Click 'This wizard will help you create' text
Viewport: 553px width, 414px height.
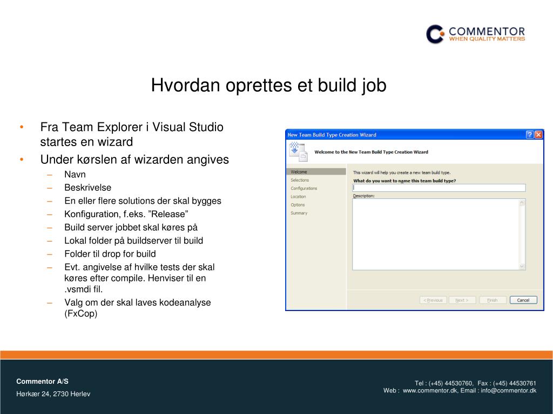pyautogui.click(x=402, y=172)
